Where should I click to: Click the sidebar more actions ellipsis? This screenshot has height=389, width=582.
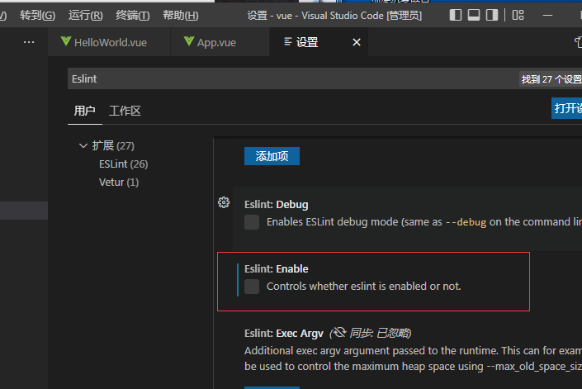[x=29, y=42]
